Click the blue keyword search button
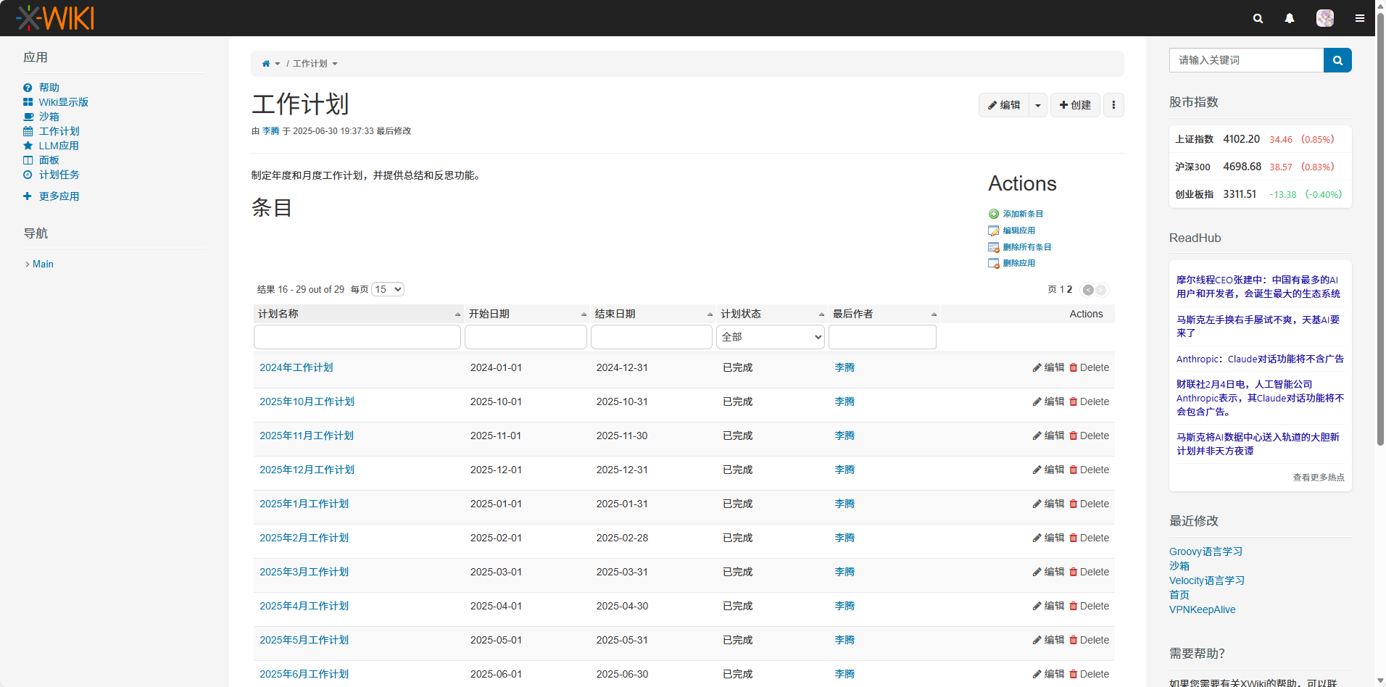This screenshot has width=1386, height=687. tap(1337, 60)
